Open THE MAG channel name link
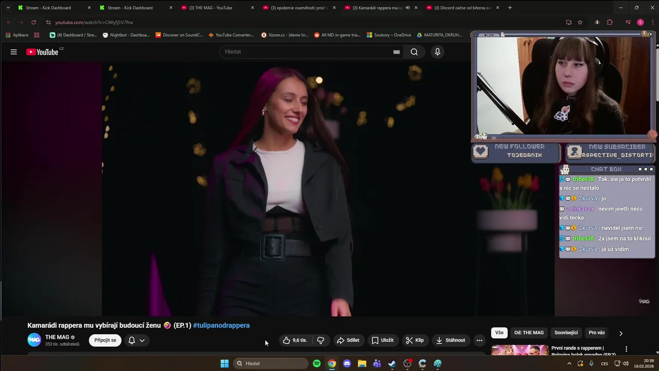Screen dimensions: 659x371 [57, 337]
